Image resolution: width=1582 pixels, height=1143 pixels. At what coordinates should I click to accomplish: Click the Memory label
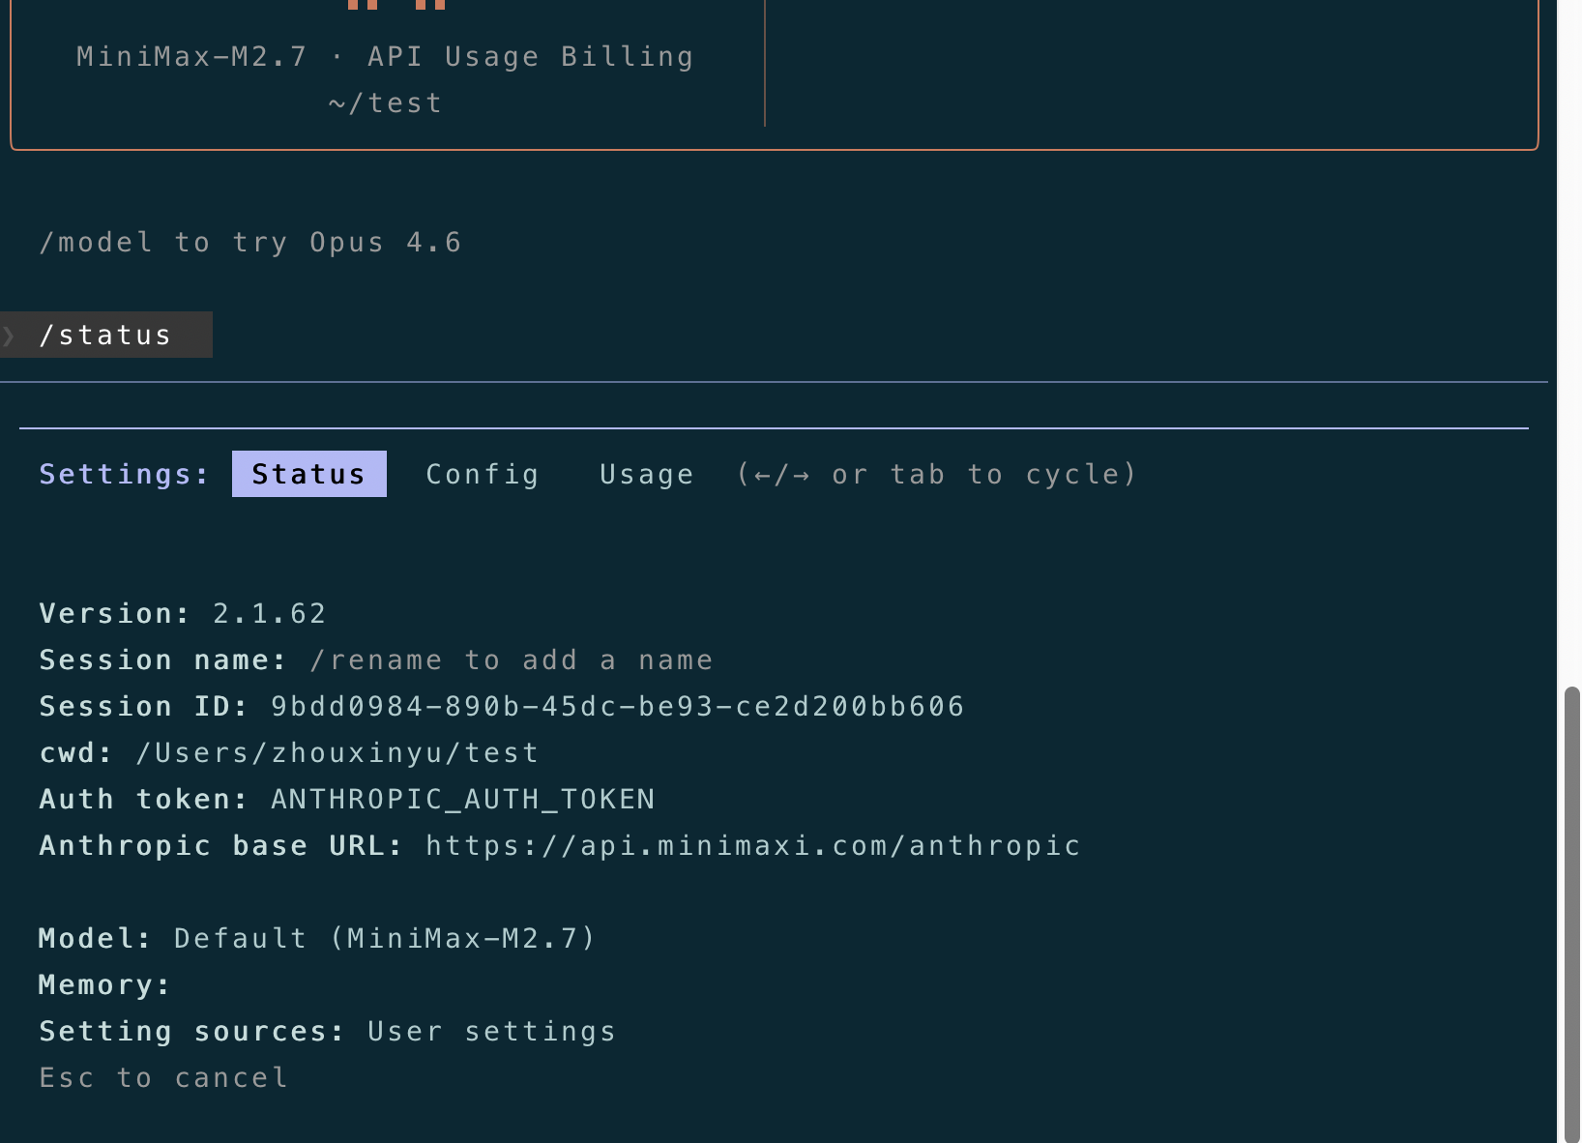tap(104, 984)
